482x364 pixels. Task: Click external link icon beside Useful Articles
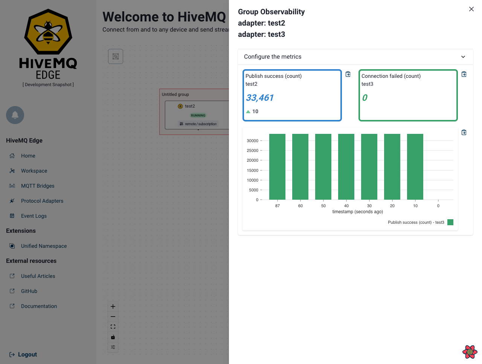pyautogui.click(x=12, y=276)
